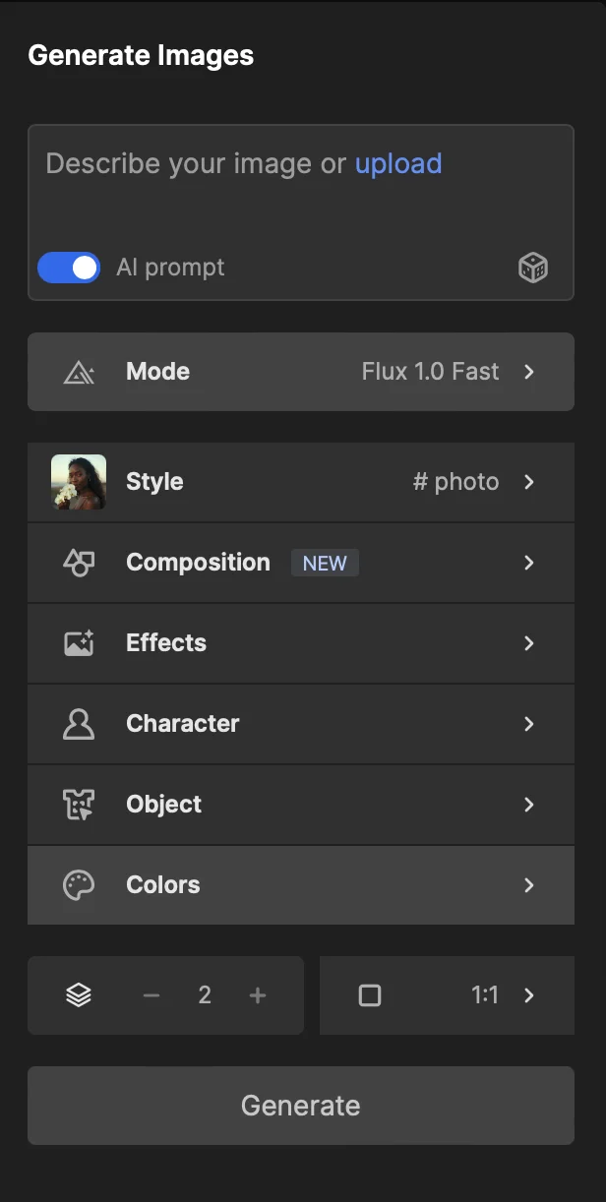Click the Character person icon
606x1202 pixels.
coord(79,724)
